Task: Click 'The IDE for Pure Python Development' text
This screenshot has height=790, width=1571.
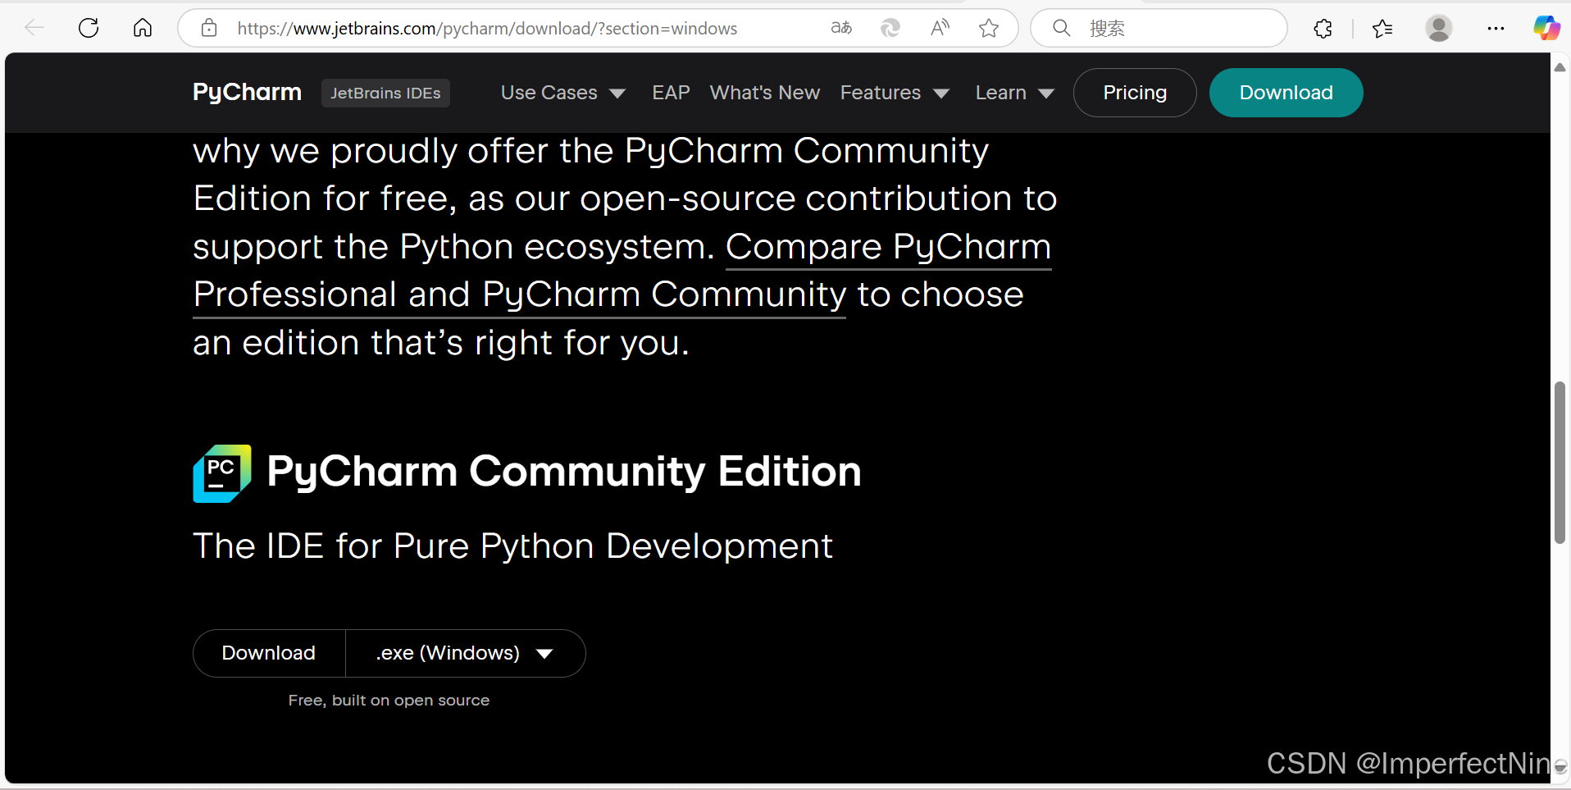Action: [x=512, y=546]
